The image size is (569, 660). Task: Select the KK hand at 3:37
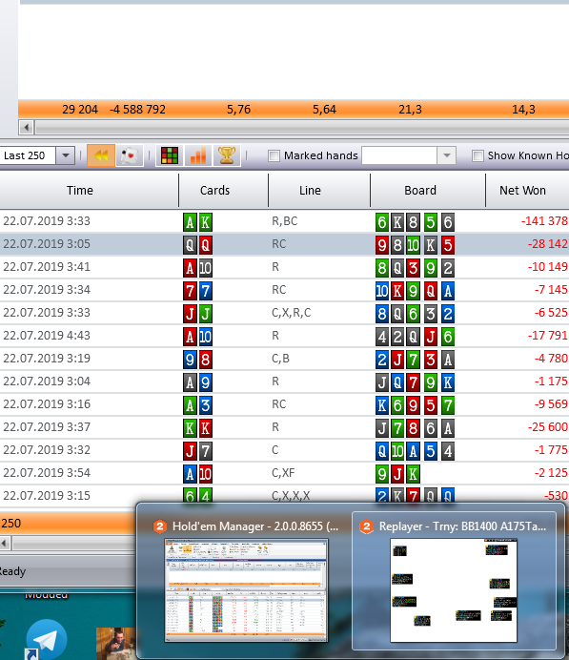pyautogui.click(x=284, y=427)
